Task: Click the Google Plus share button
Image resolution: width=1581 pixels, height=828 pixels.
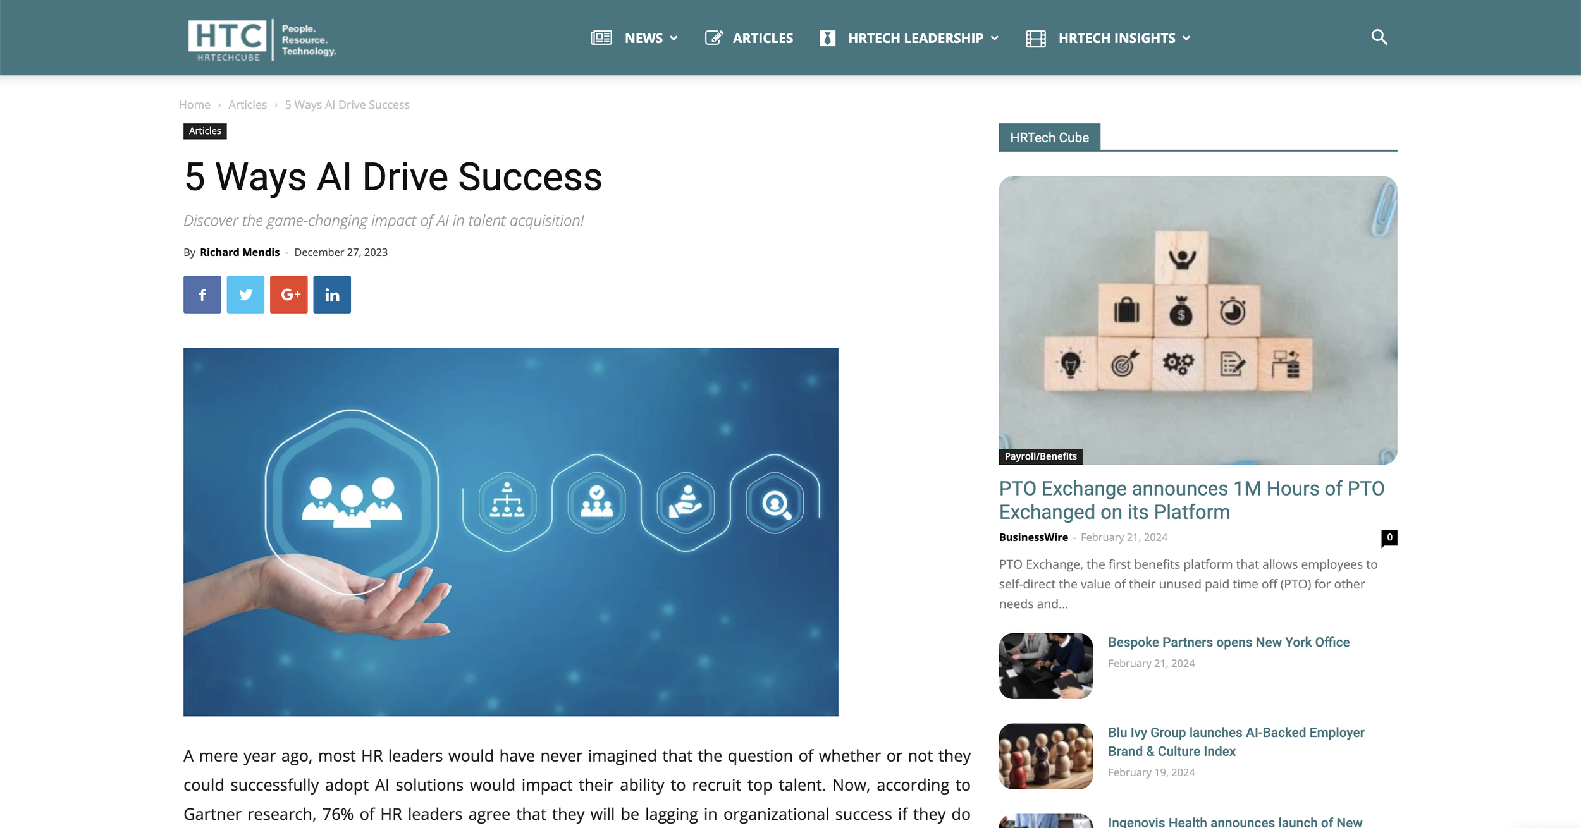Action: point(288,295)
